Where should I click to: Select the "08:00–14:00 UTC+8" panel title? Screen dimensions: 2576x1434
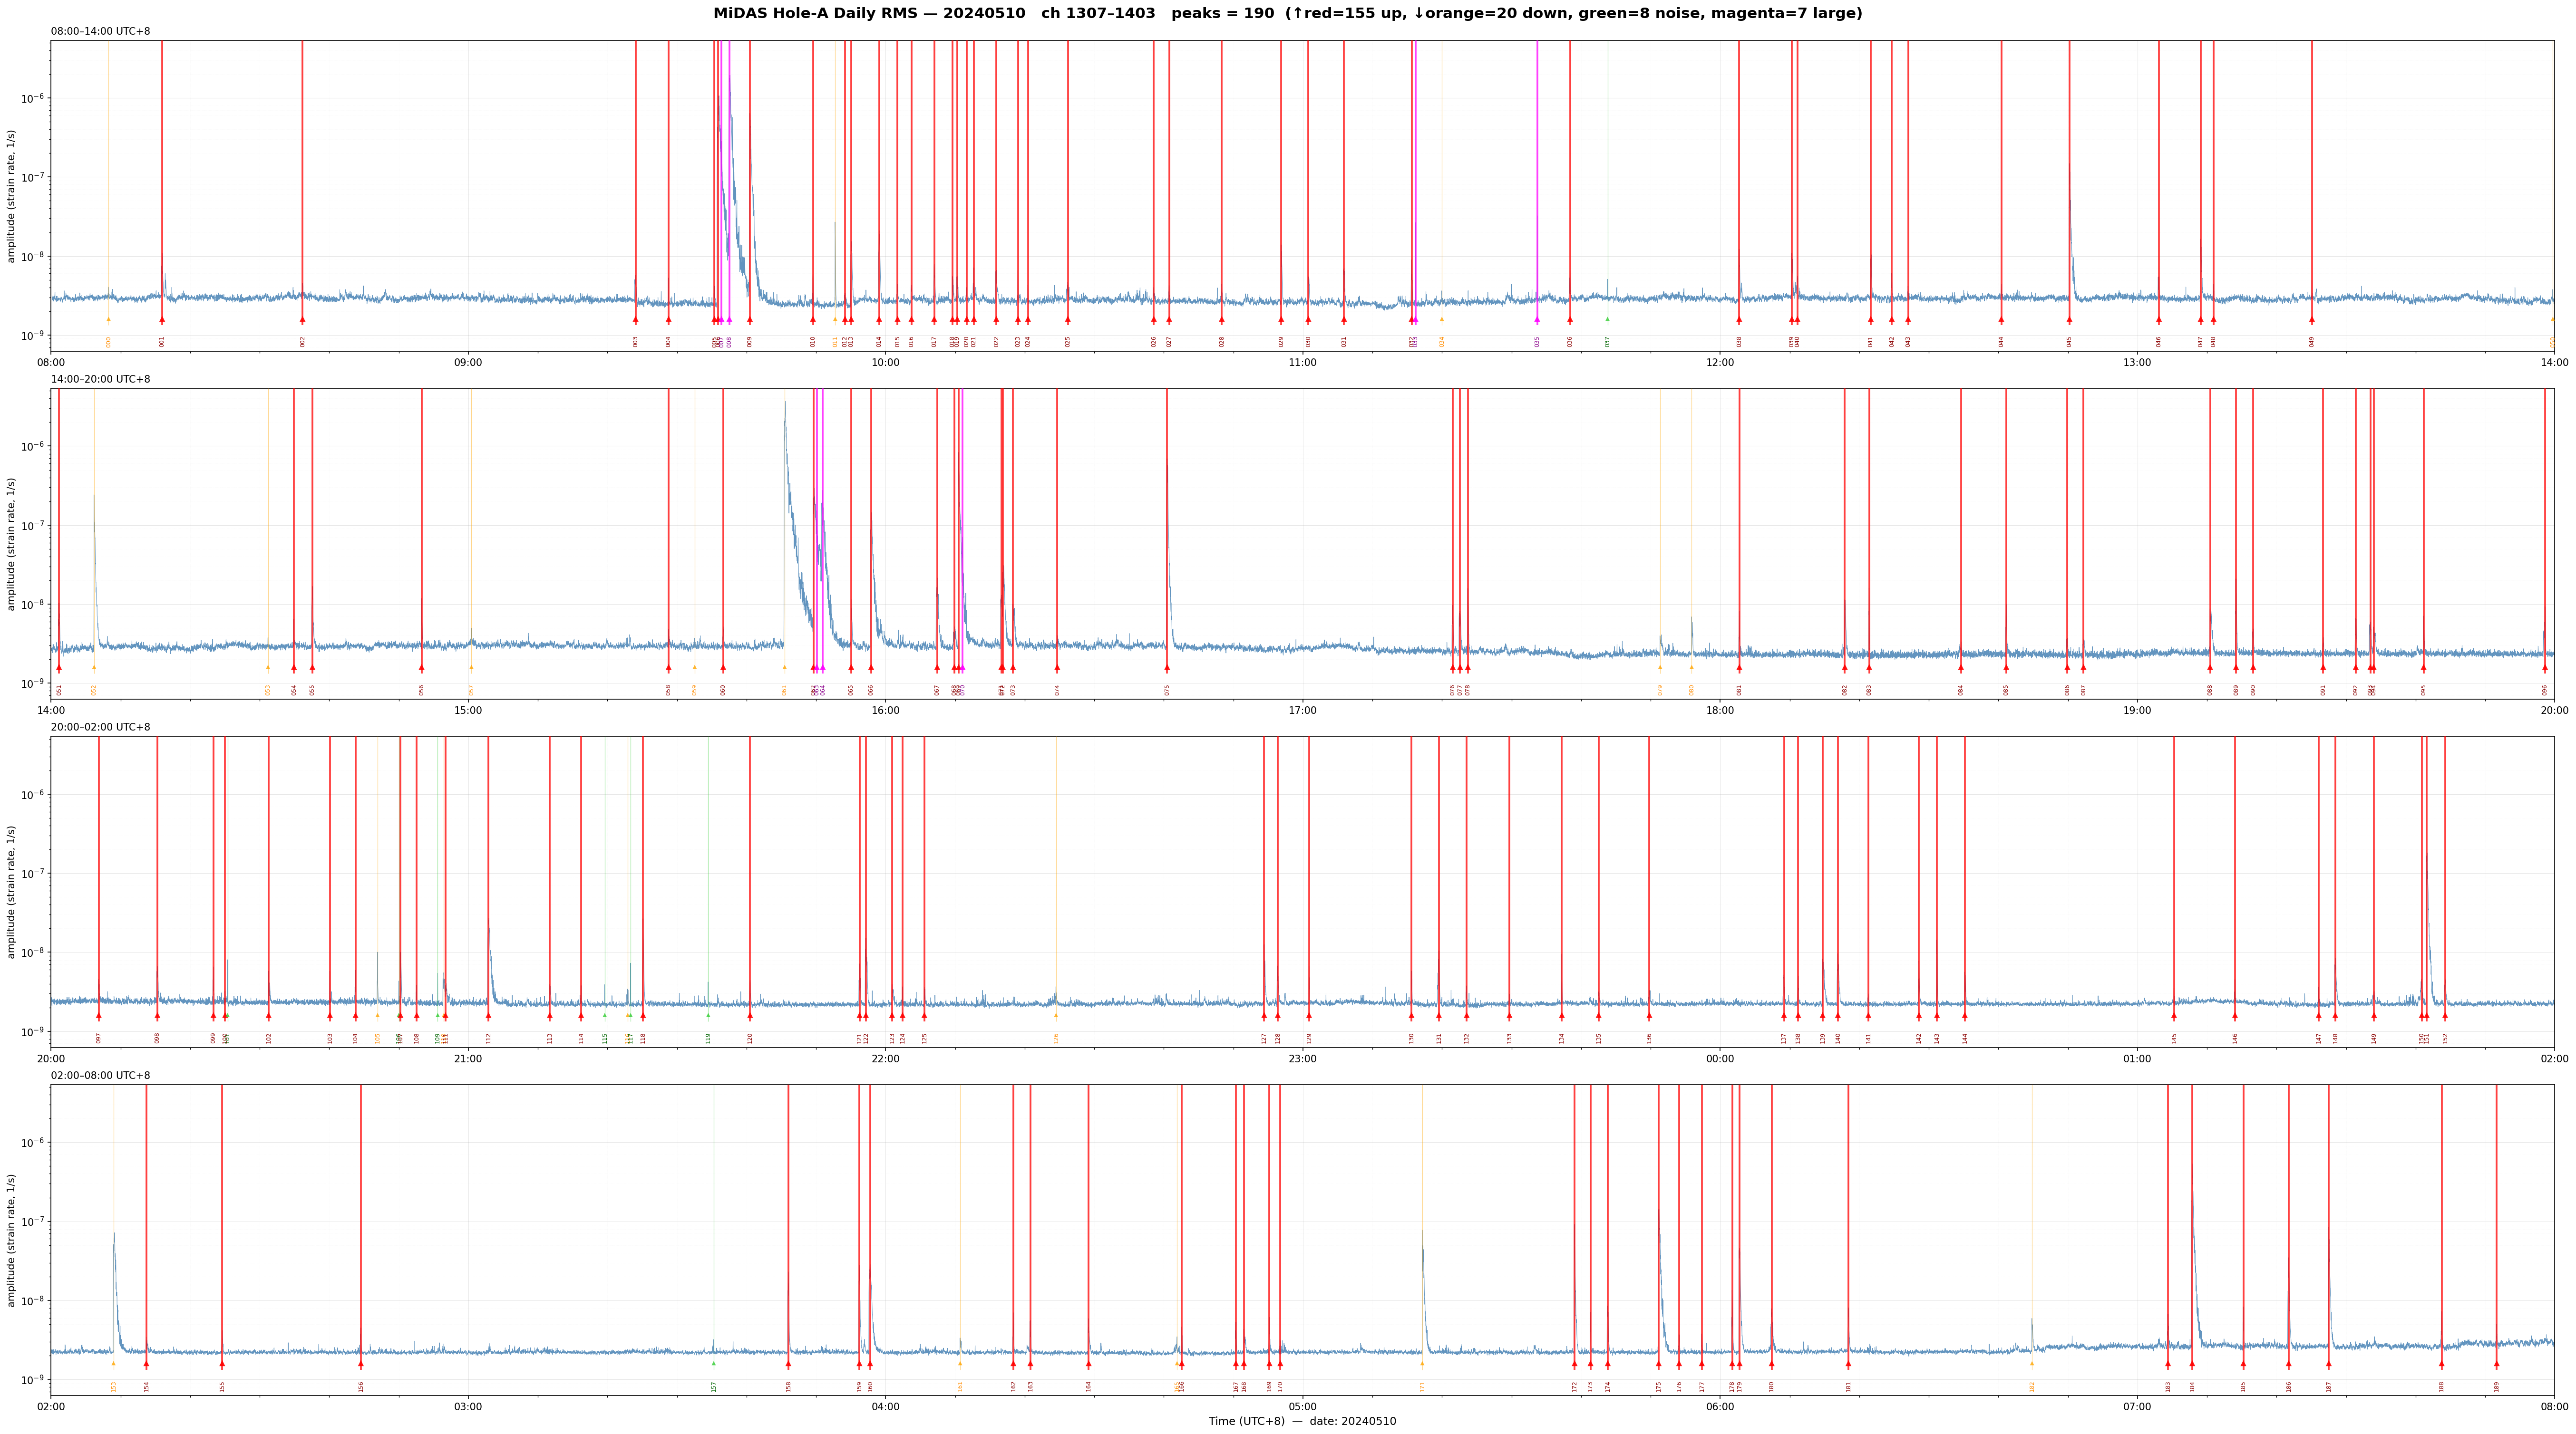(101, 32)
